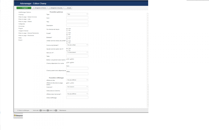Open Champs sidebar item
The width and height of the screenshot is (209, 130).
21,15
